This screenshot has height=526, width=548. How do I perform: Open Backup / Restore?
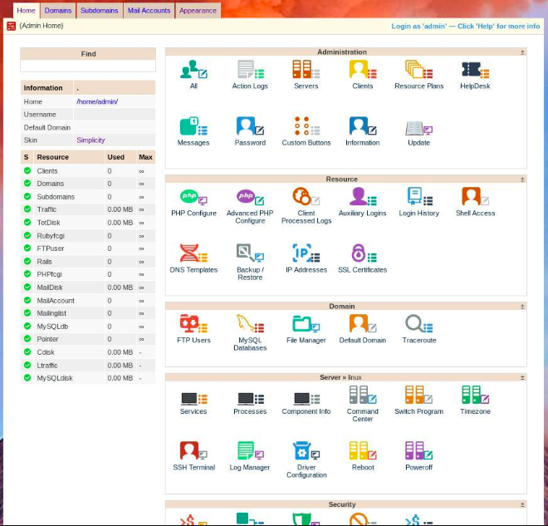point(250,253)
